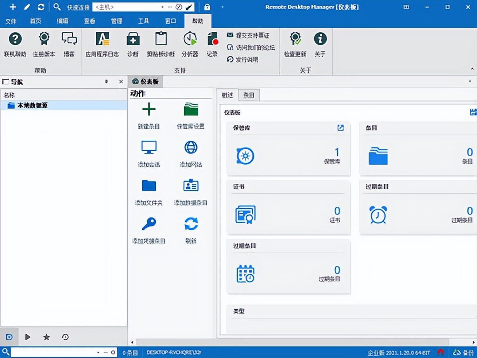Open 诊断 from the 支持 group
The height and width of the screenshot is (358, 477).
point(133,44)
